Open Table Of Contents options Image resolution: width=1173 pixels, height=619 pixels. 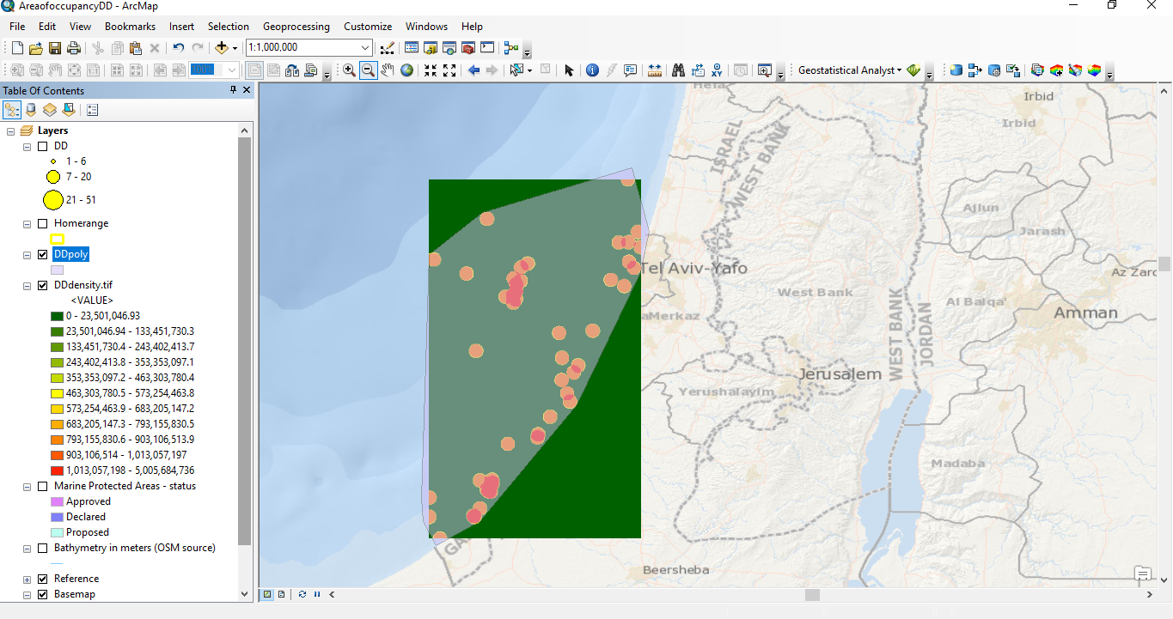(93, 109)
